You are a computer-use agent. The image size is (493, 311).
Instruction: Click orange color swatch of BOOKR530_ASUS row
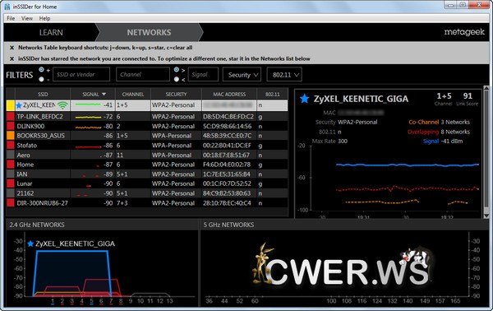[x=11, y=136]
